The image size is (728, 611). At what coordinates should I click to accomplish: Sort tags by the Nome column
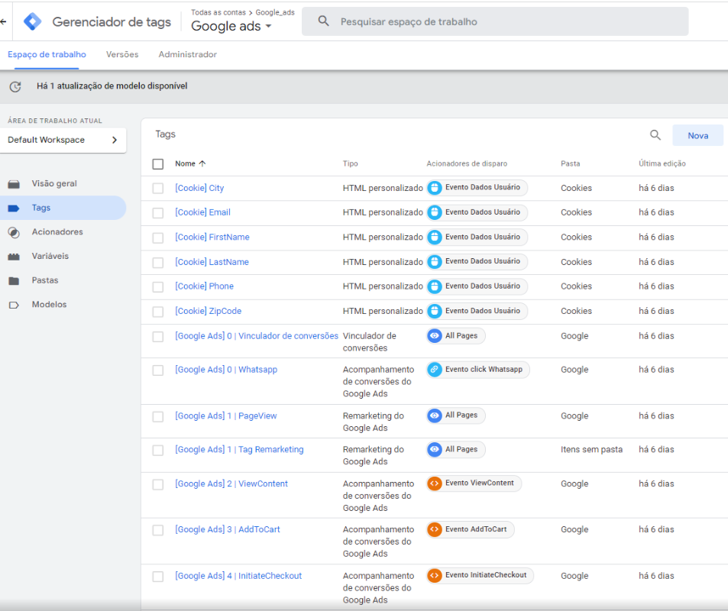pos(190,163)
